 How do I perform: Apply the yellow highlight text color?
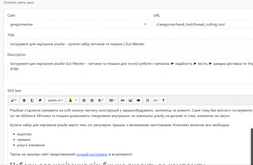(70, 100)
